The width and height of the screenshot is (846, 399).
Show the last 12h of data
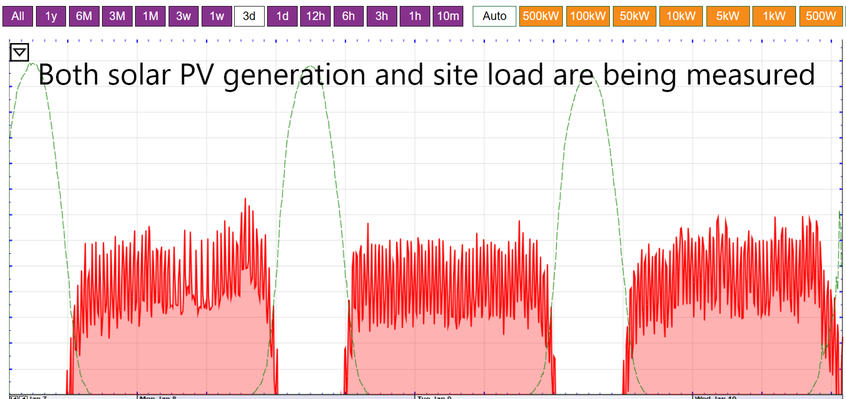[x=316, y=16]
